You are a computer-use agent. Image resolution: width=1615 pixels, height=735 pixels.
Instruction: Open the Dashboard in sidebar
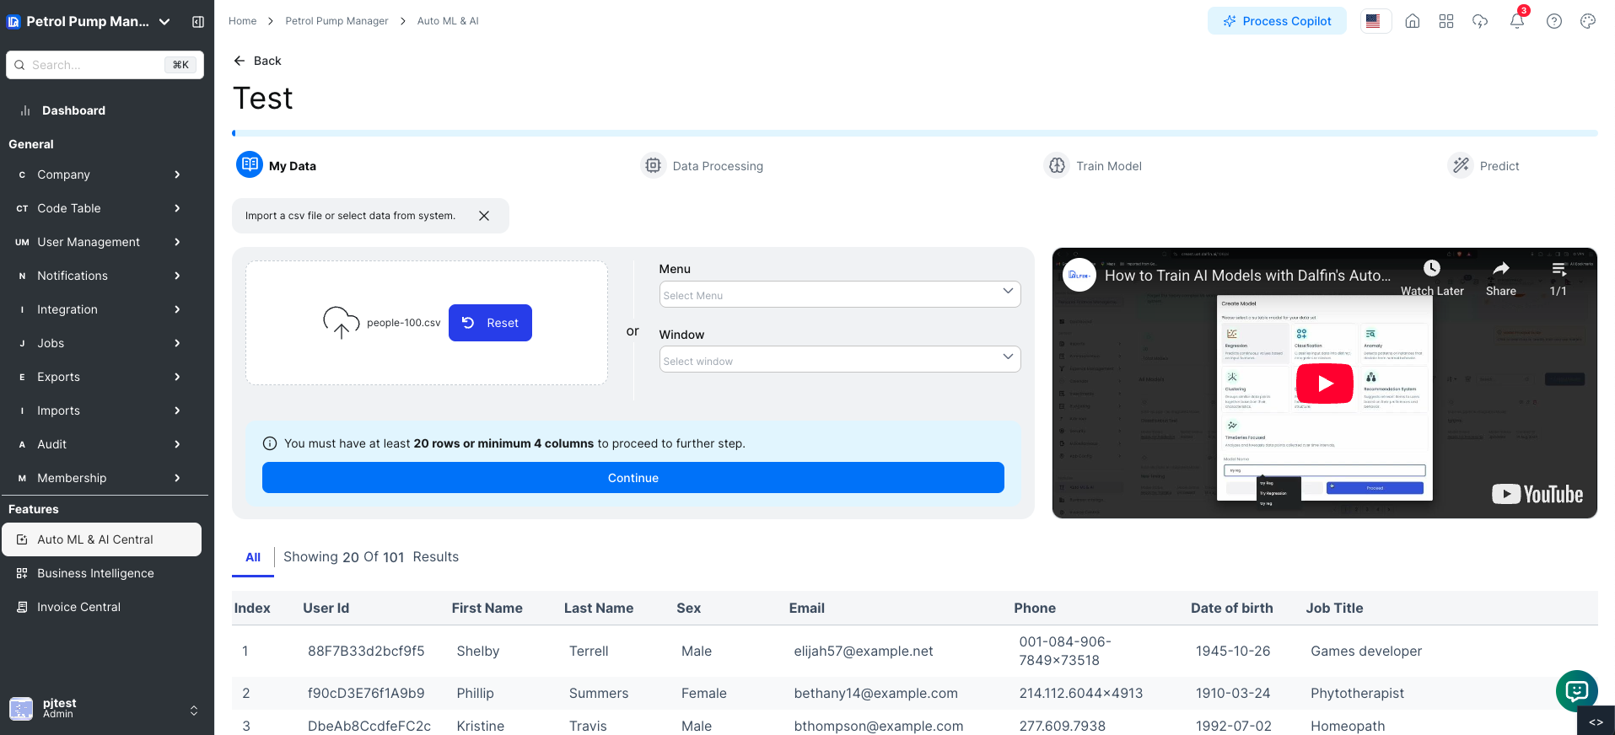coord(73,110)
